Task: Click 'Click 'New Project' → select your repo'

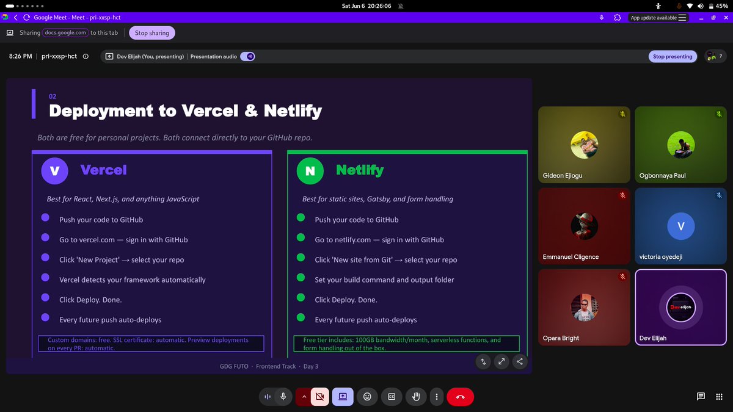Action: click(122, 260)
